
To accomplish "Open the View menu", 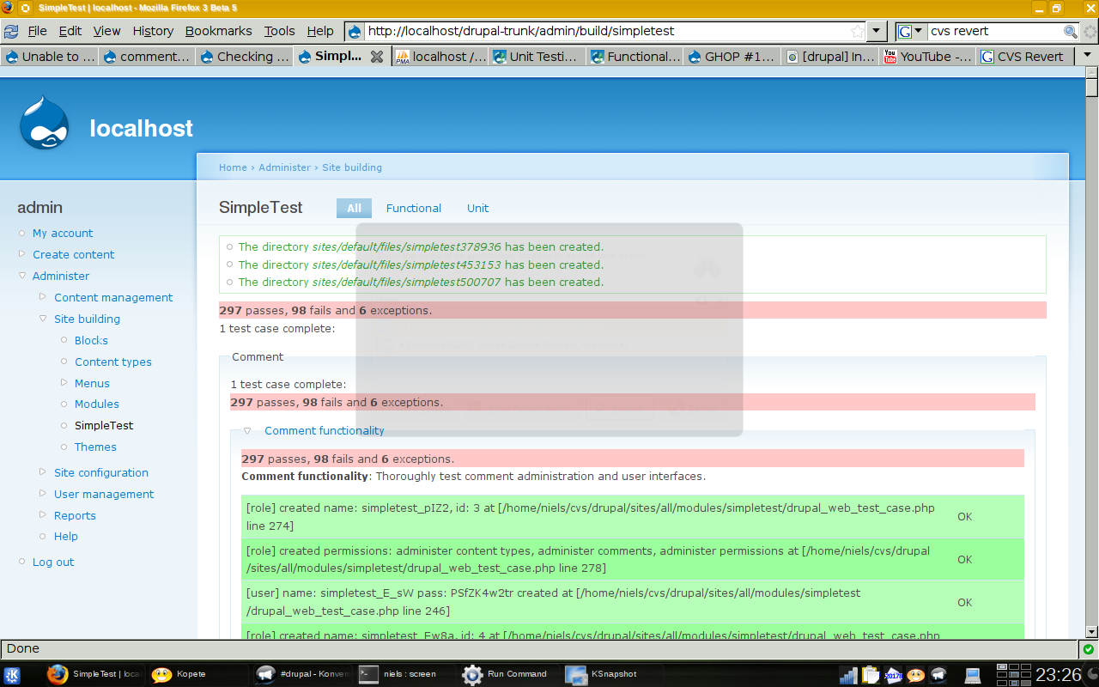I will pos(107,31).
